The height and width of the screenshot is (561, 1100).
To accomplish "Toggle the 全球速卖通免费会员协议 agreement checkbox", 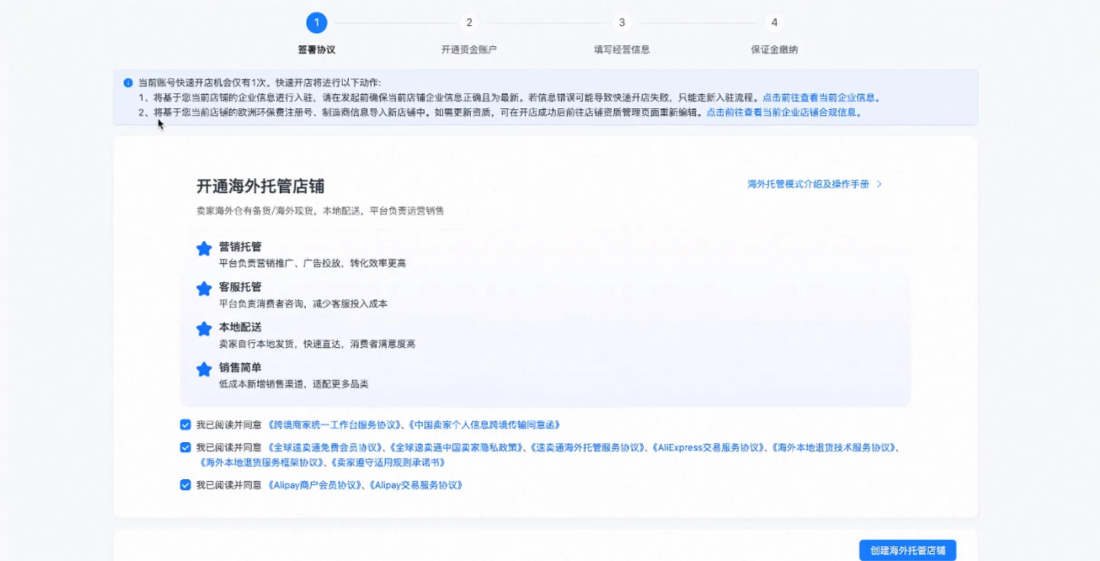I will 185,448.
